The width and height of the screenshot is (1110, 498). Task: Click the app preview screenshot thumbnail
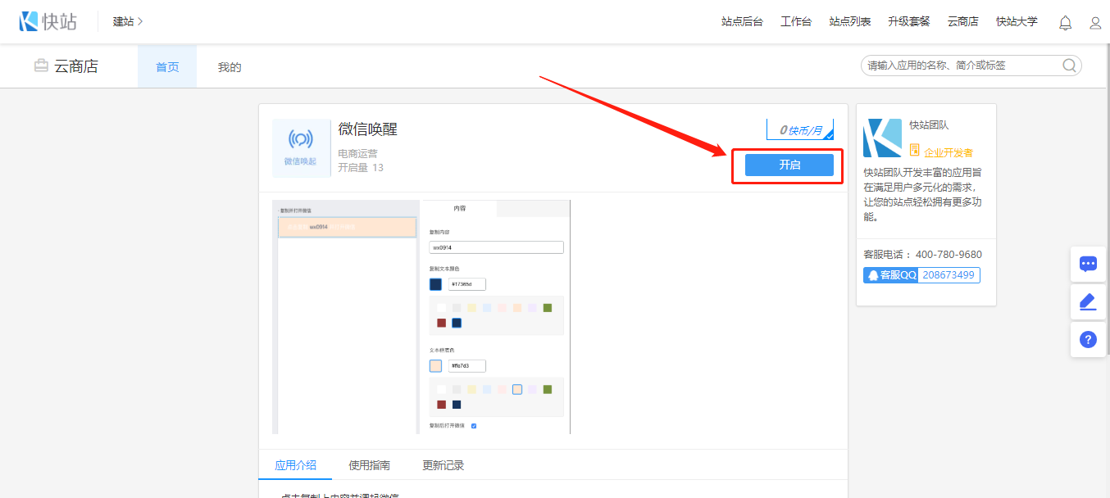tap(421, 316)
